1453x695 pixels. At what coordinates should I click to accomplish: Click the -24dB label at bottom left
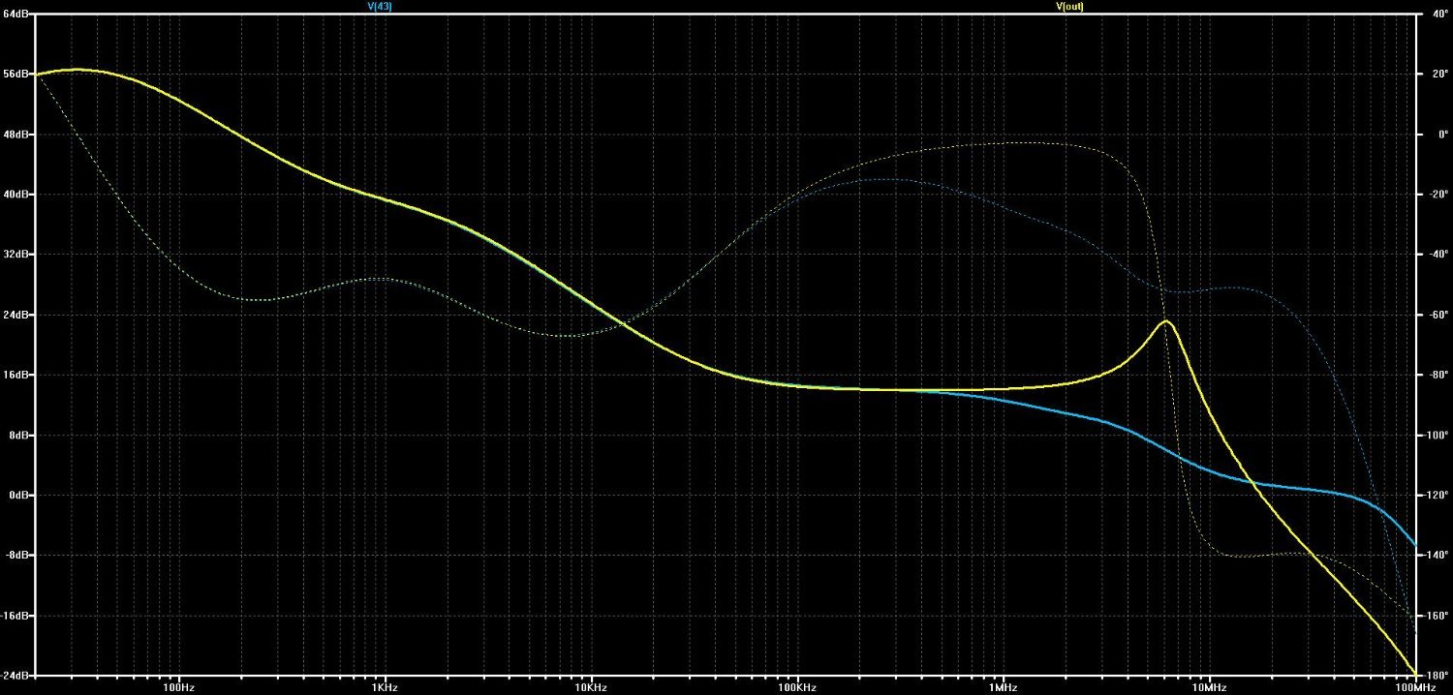[16, 675]
